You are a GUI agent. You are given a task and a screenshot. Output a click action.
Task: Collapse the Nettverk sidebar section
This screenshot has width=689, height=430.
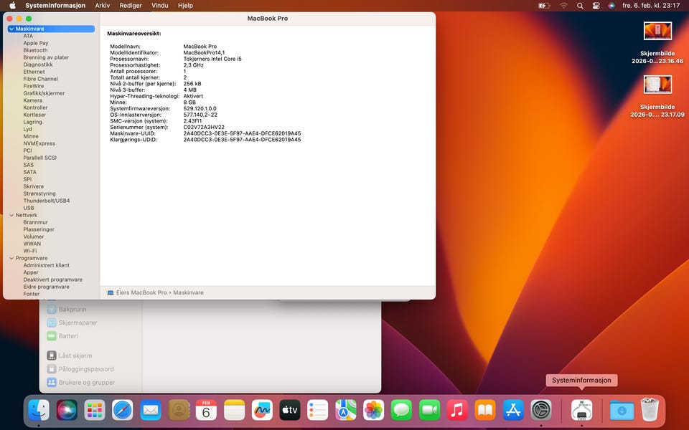point(11,215)
